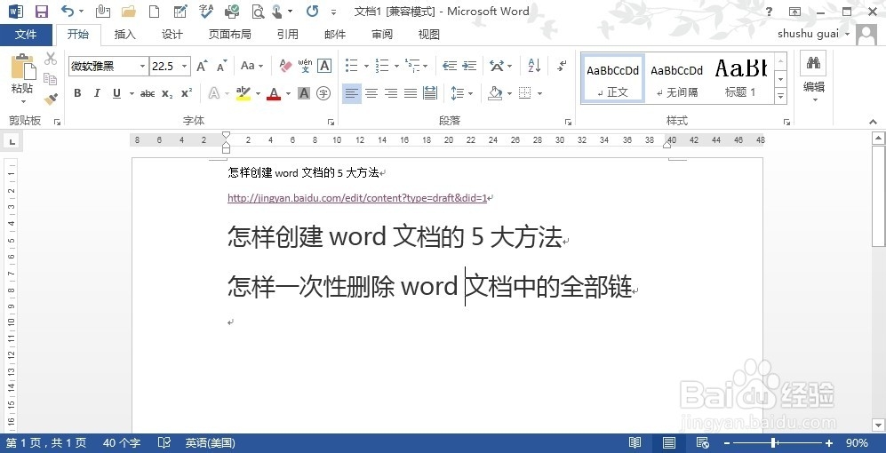Toggle character shading
The image size is (886, 453).
tap(304, 93)
